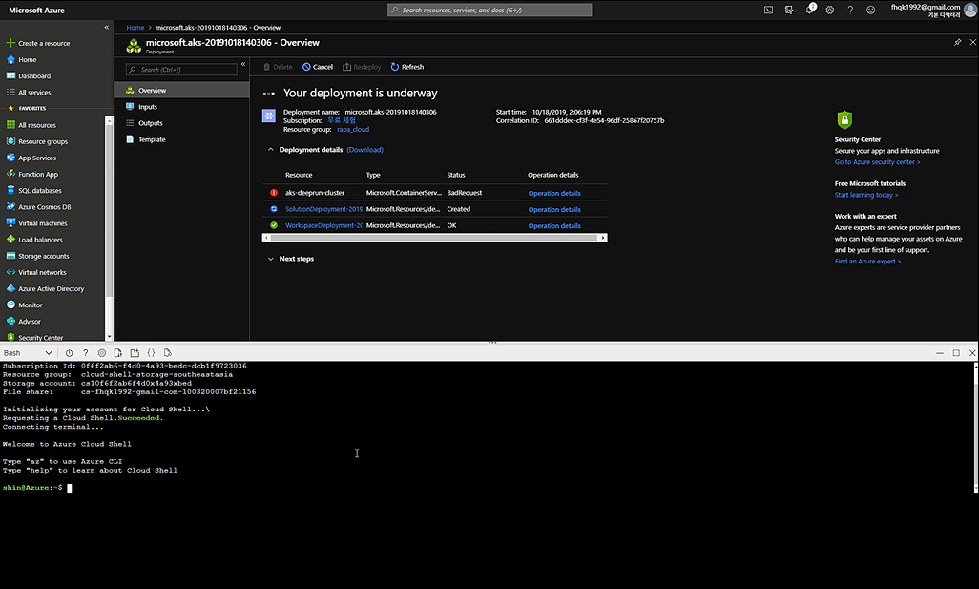Collapse the Deployment details section
The height and width of the screenshot is (589, 979).
point(270,150)
